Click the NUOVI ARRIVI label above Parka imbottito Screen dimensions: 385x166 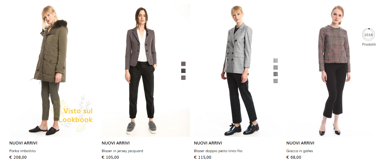[23, 143]
